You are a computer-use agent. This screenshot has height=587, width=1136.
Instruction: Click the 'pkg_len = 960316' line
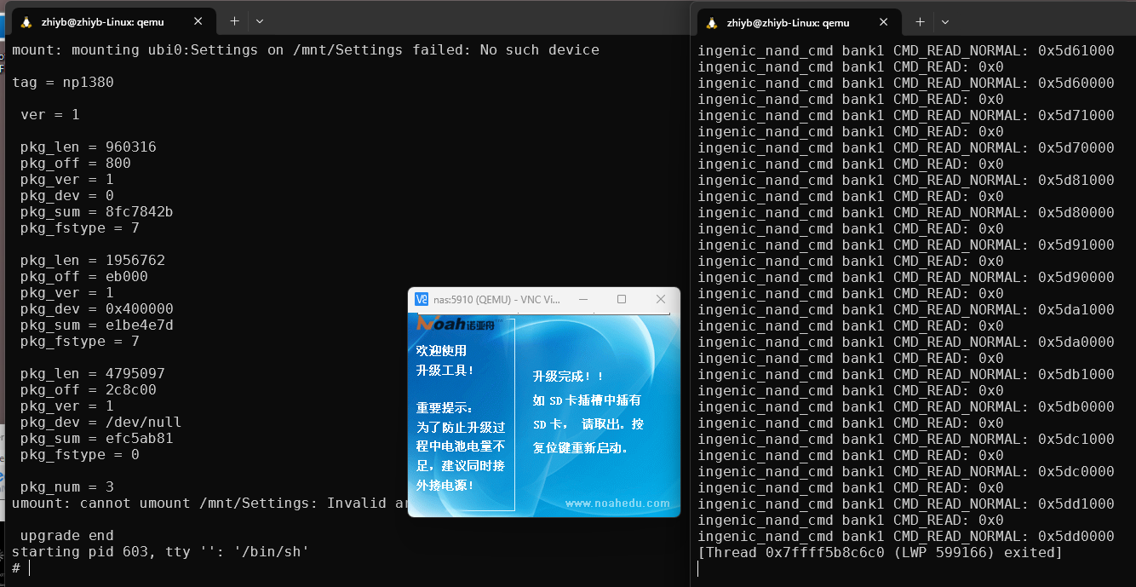[89, 147]
